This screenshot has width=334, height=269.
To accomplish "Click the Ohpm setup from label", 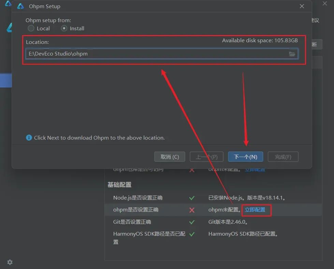I will [48, 20].
